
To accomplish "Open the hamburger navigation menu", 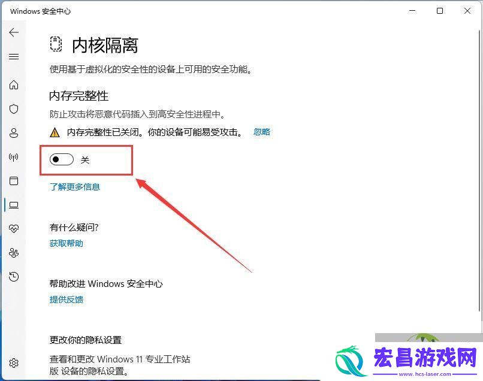I will click(14, 57).
